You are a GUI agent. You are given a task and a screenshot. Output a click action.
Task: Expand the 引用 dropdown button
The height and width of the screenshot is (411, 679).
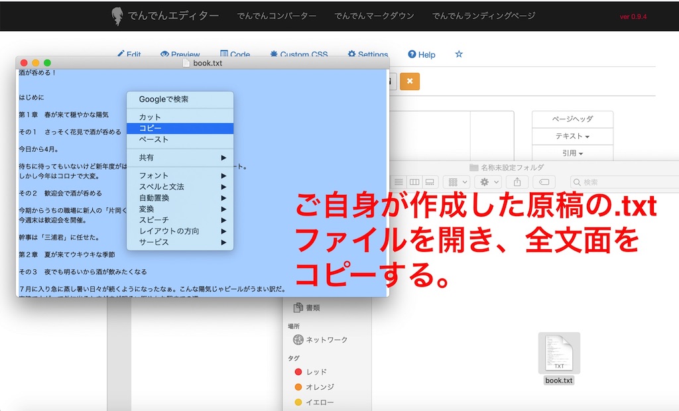[572, 153]
